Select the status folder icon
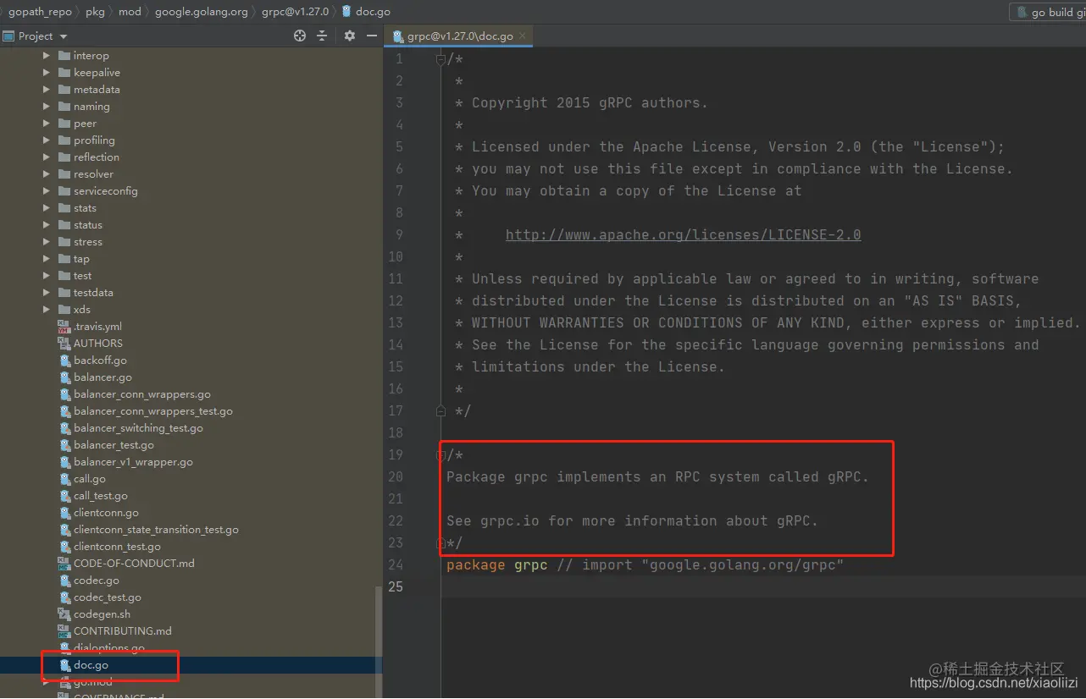1086x699 pixels. tap(64, 225)
